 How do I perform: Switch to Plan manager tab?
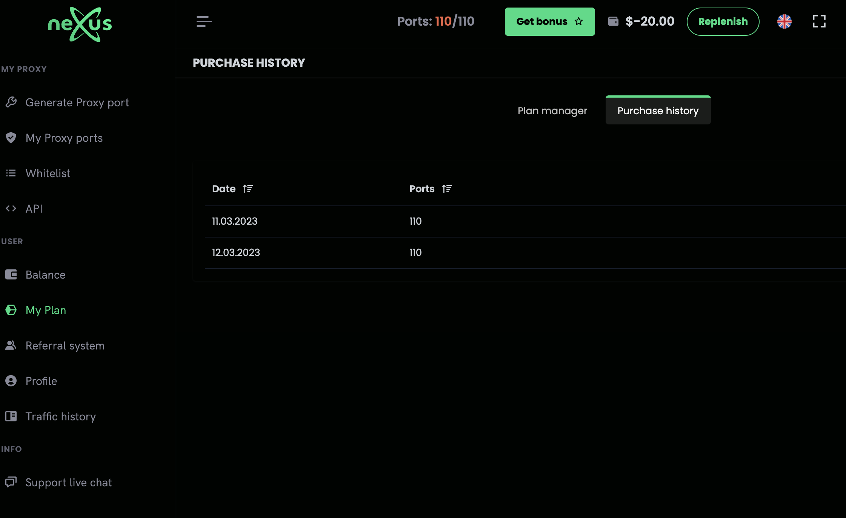(x=552, y=111)
